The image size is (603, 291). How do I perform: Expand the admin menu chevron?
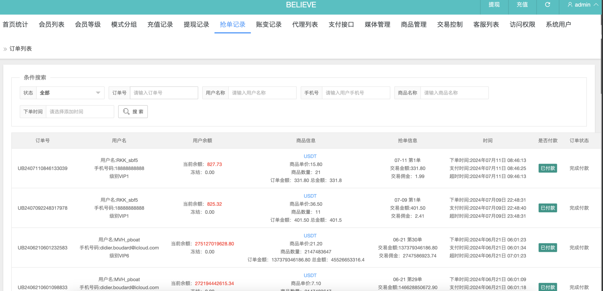[x=596, y=5]
